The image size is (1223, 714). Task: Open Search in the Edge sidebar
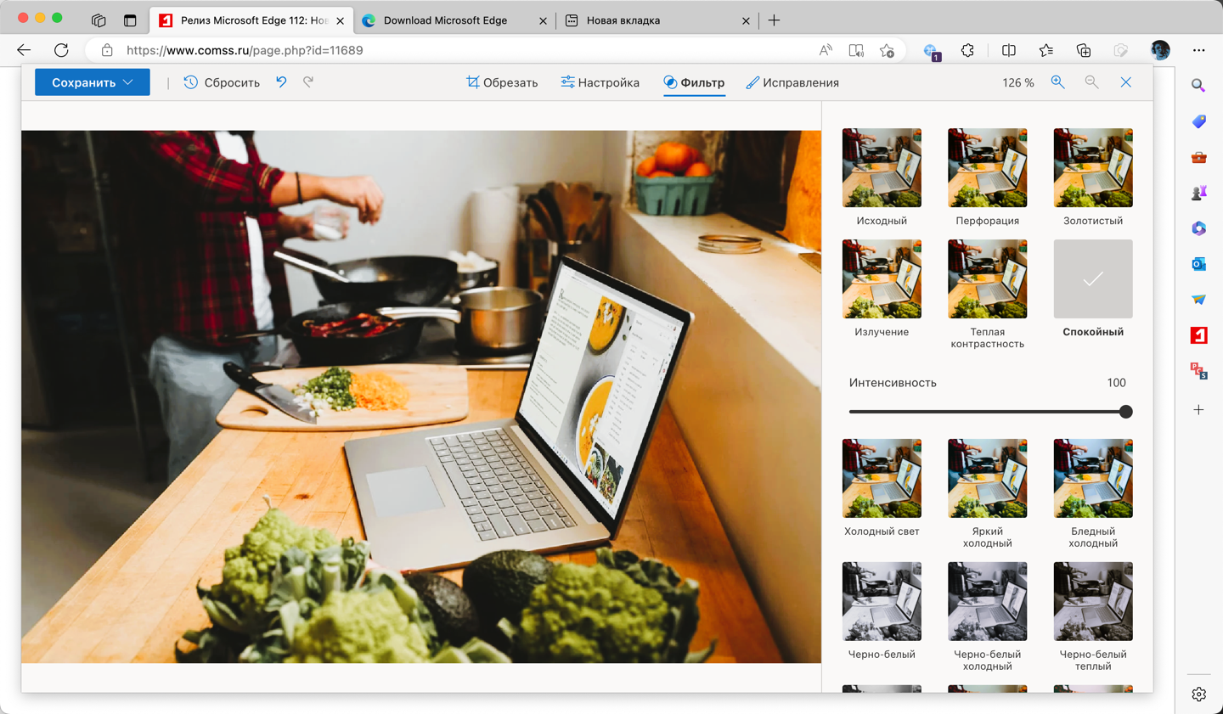point(1198,86)
